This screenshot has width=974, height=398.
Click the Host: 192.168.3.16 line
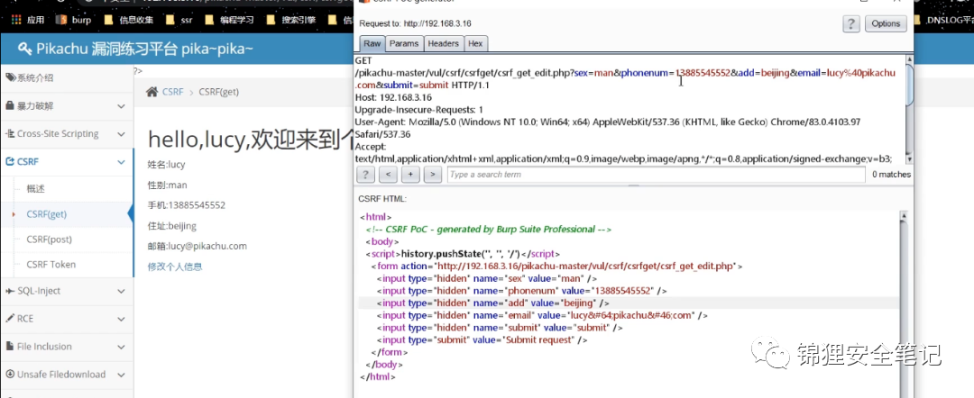pyautogui.click(x=393, y=97)
